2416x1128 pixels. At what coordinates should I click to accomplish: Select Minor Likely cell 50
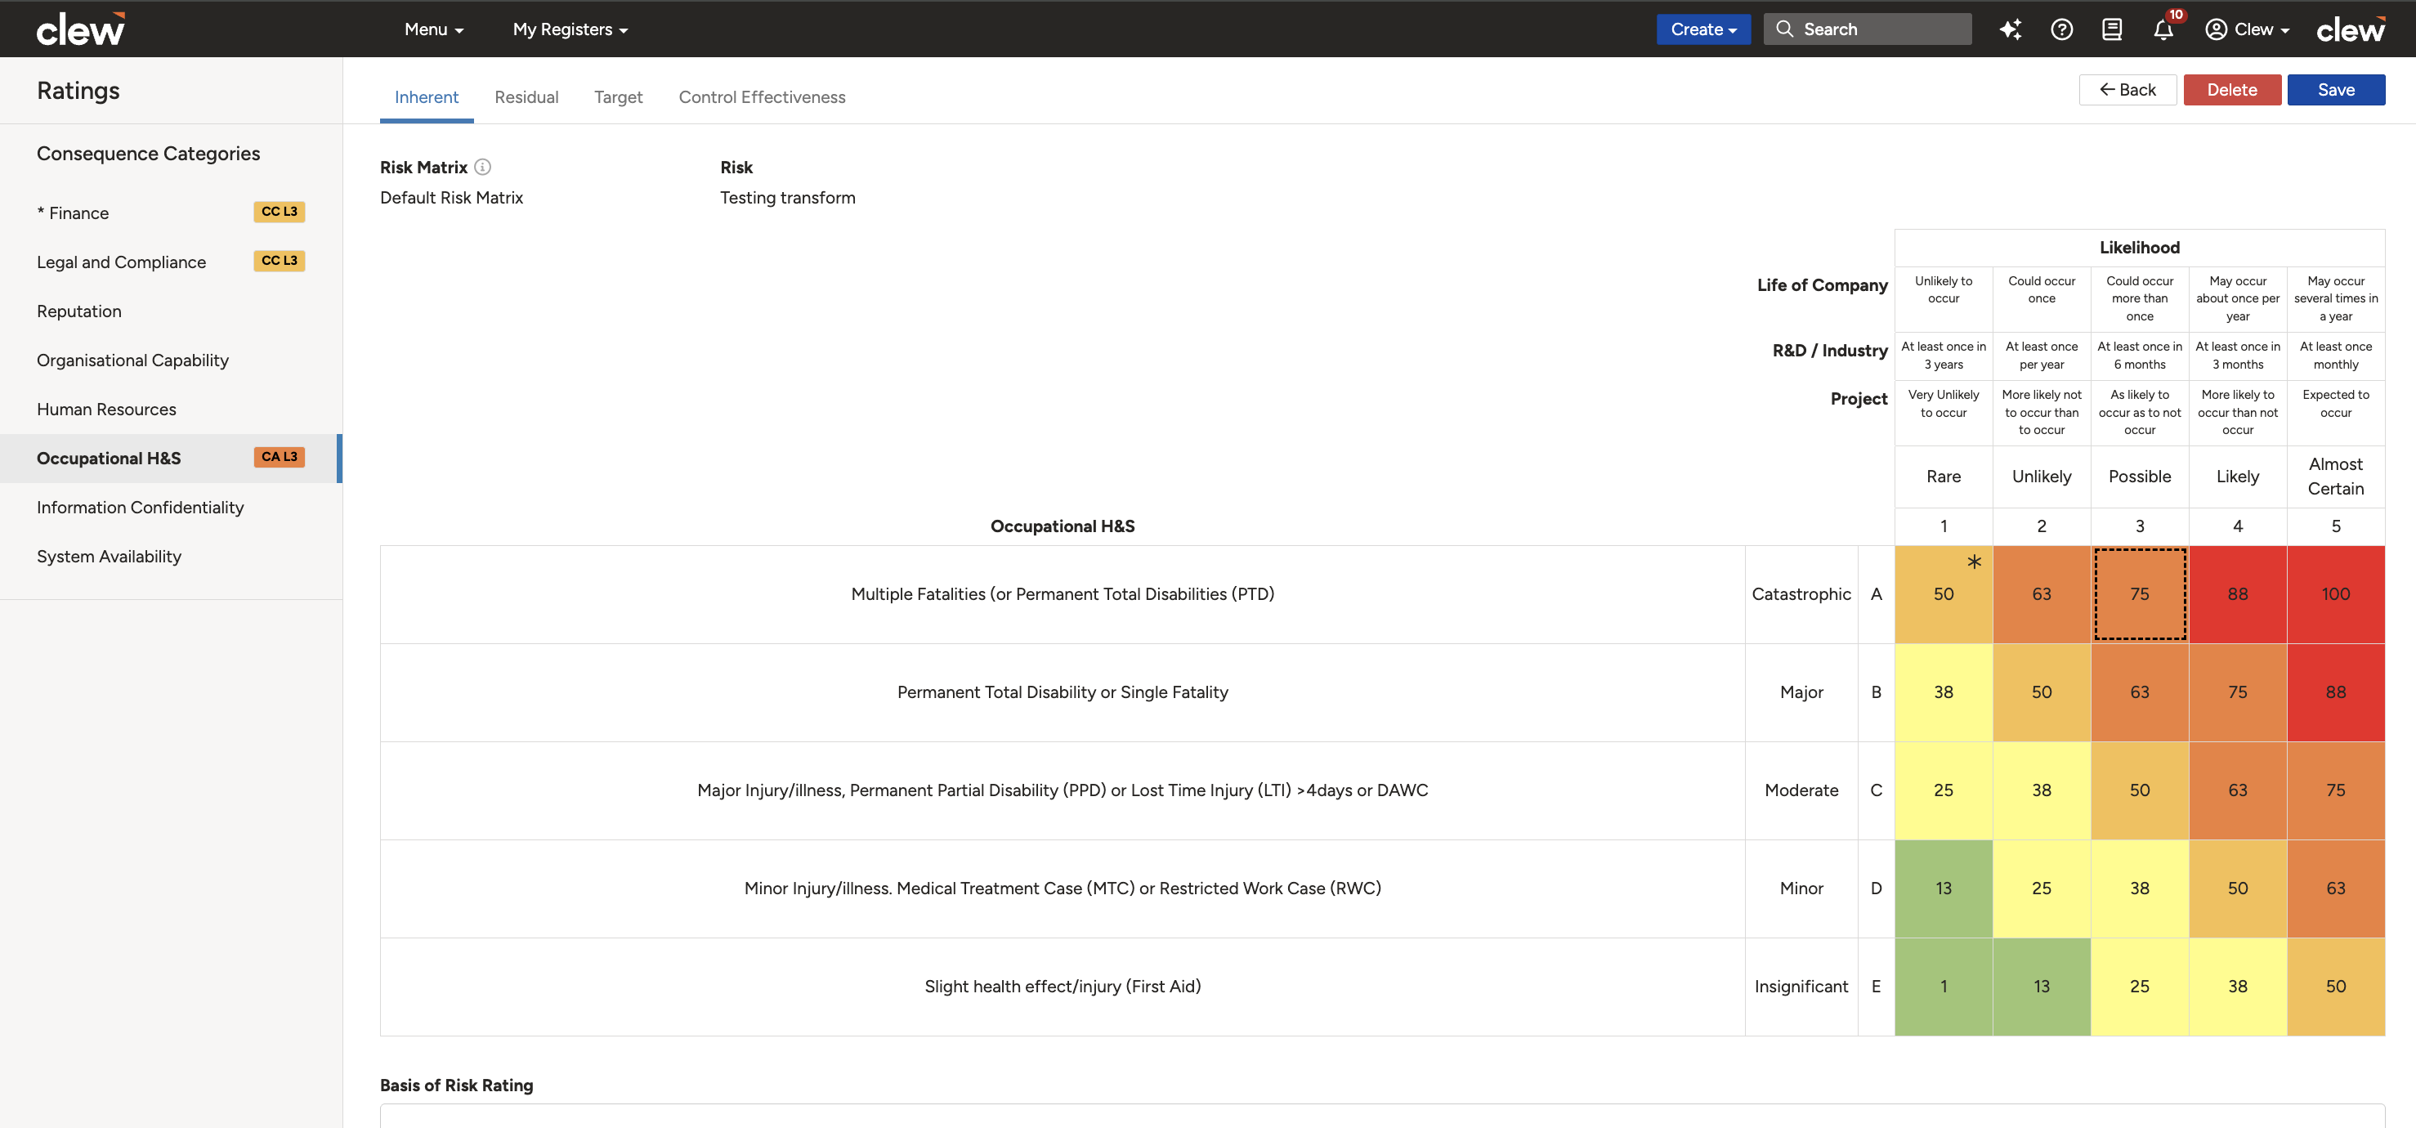[2238, 889]
